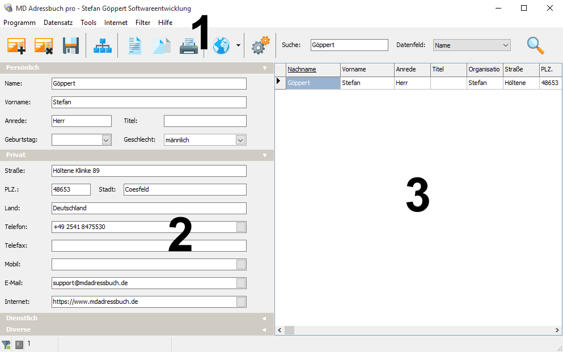The width and height of the screenshot is (563, 352).
Task: Click the small button beside Telefon field
Action: click(x=241, y=227)
